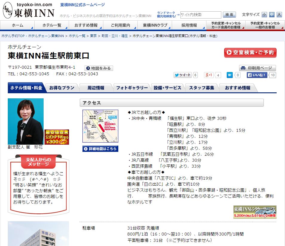Open 予約変更・キャンセル カード会員のお客様 menu

(x=226, y=25)
